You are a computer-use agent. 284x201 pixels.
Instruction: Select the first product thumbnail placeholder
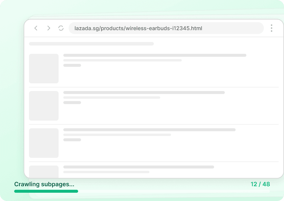coord(44,69)
